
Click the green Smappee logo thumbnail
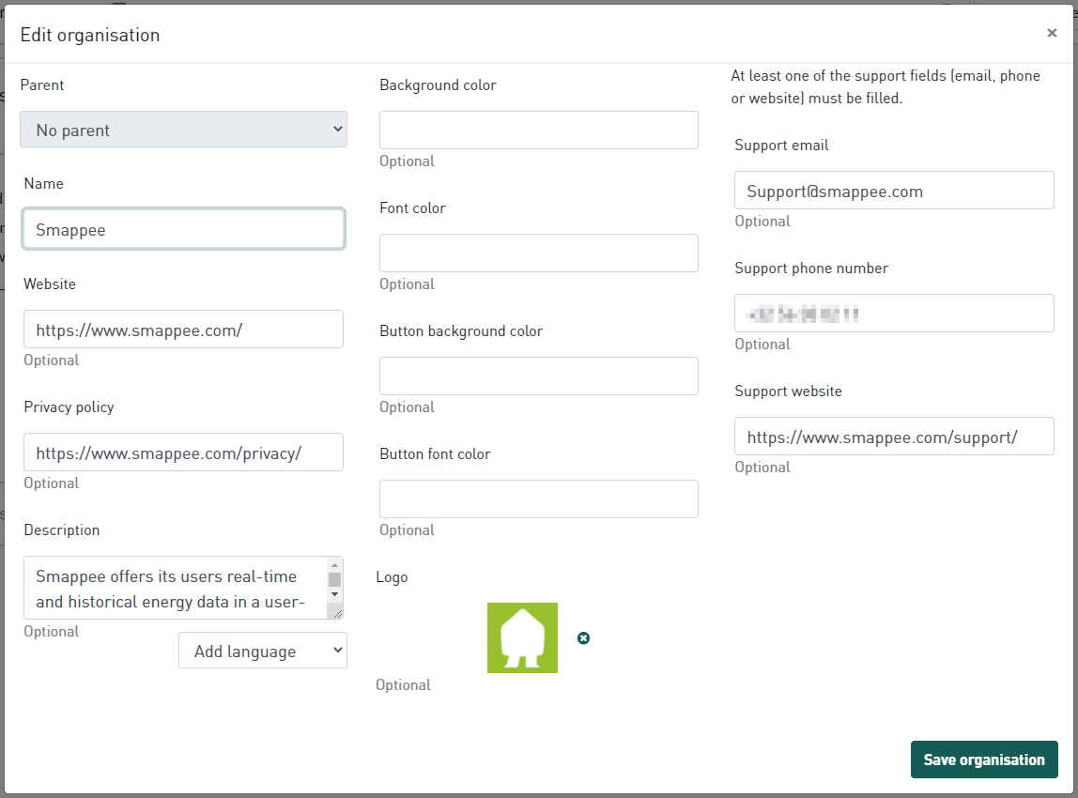pos(522,637)
